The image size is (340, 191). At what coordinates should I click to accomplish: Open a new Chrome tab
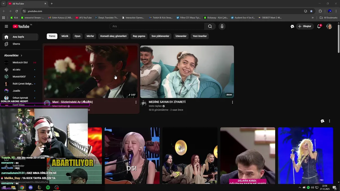(52, 4)
